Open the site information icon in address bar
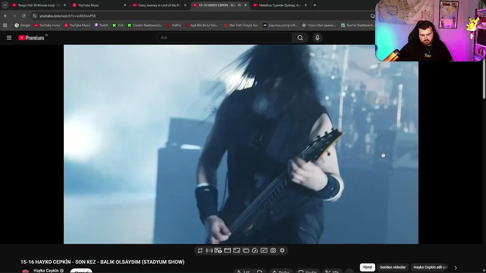Viewport: 486px width, 273px height. click(x=35, y=16)
